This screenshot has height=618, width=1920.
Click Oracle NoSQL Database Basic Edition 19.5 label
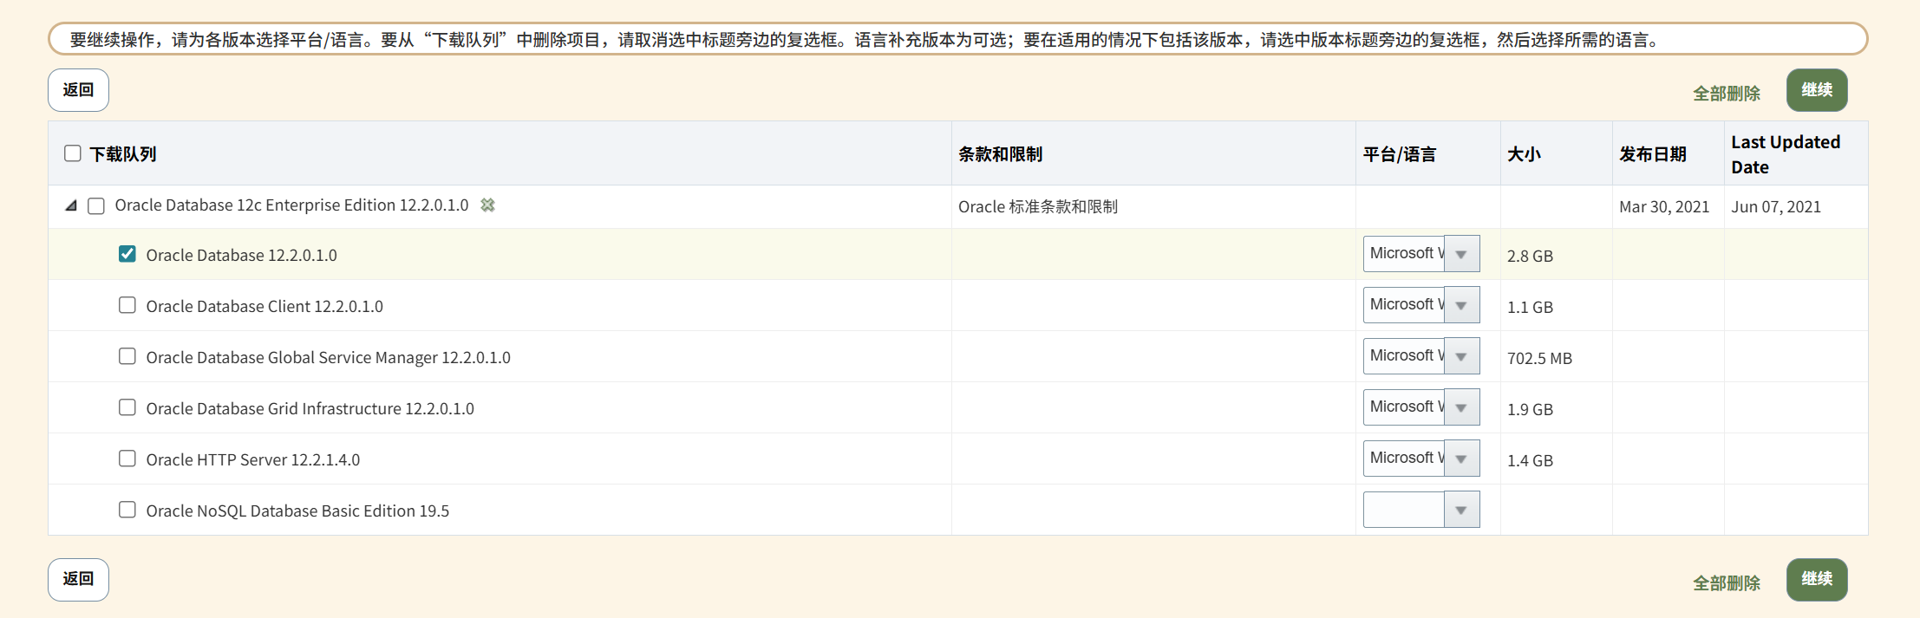click(297, 511)
